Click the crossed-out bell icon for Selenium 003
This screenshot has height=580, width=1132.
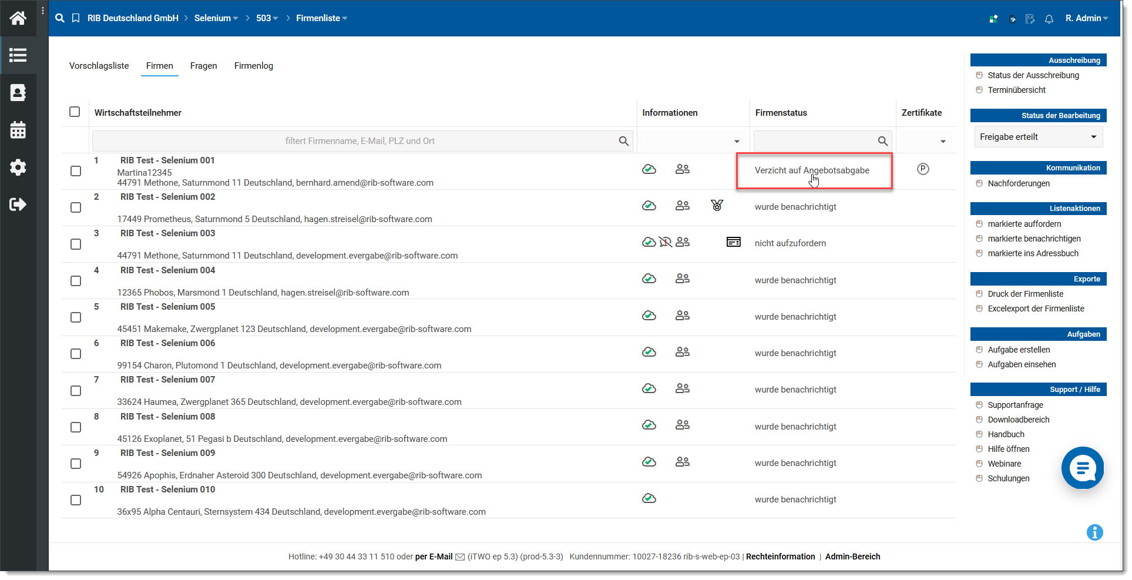tap(666, 242)
